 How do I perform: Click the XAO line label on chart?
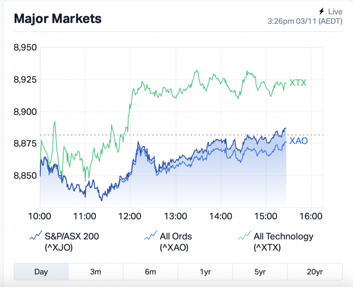pos(299,141)
